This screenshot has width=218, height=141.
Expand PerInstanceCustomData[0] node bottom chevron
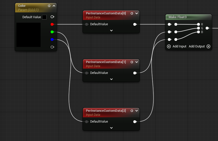(x=111, y=31)
